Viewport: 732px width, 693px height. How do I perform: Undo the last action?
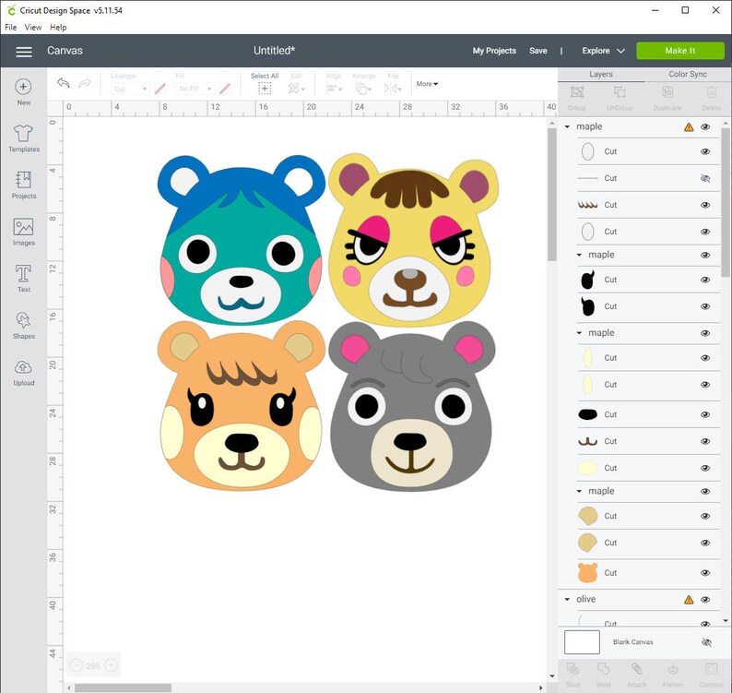point(64,83)
